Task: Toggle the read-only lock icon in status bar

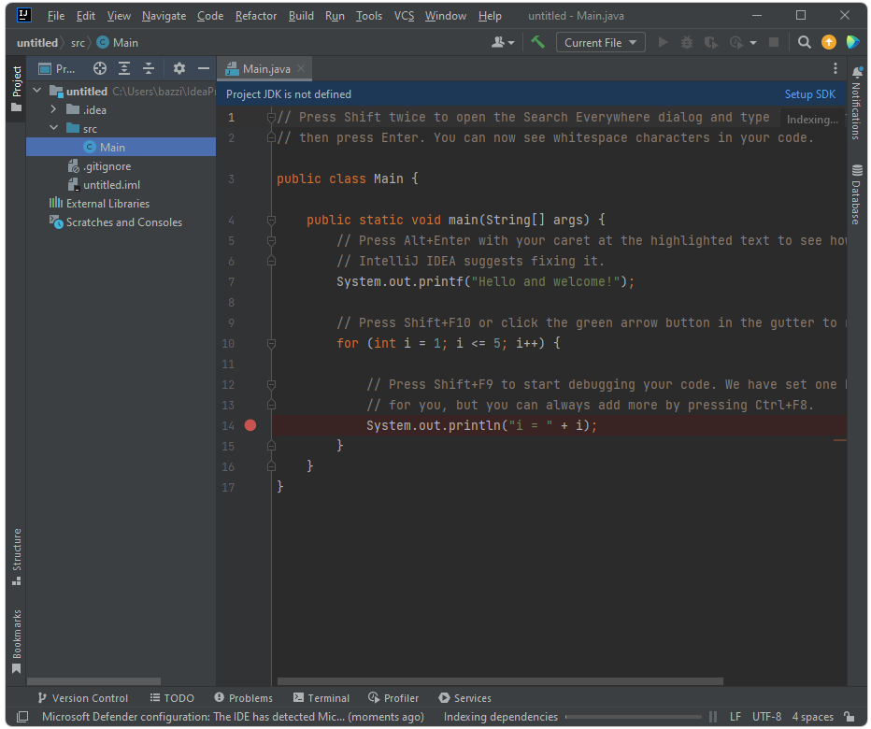Action: click(849, 717)
